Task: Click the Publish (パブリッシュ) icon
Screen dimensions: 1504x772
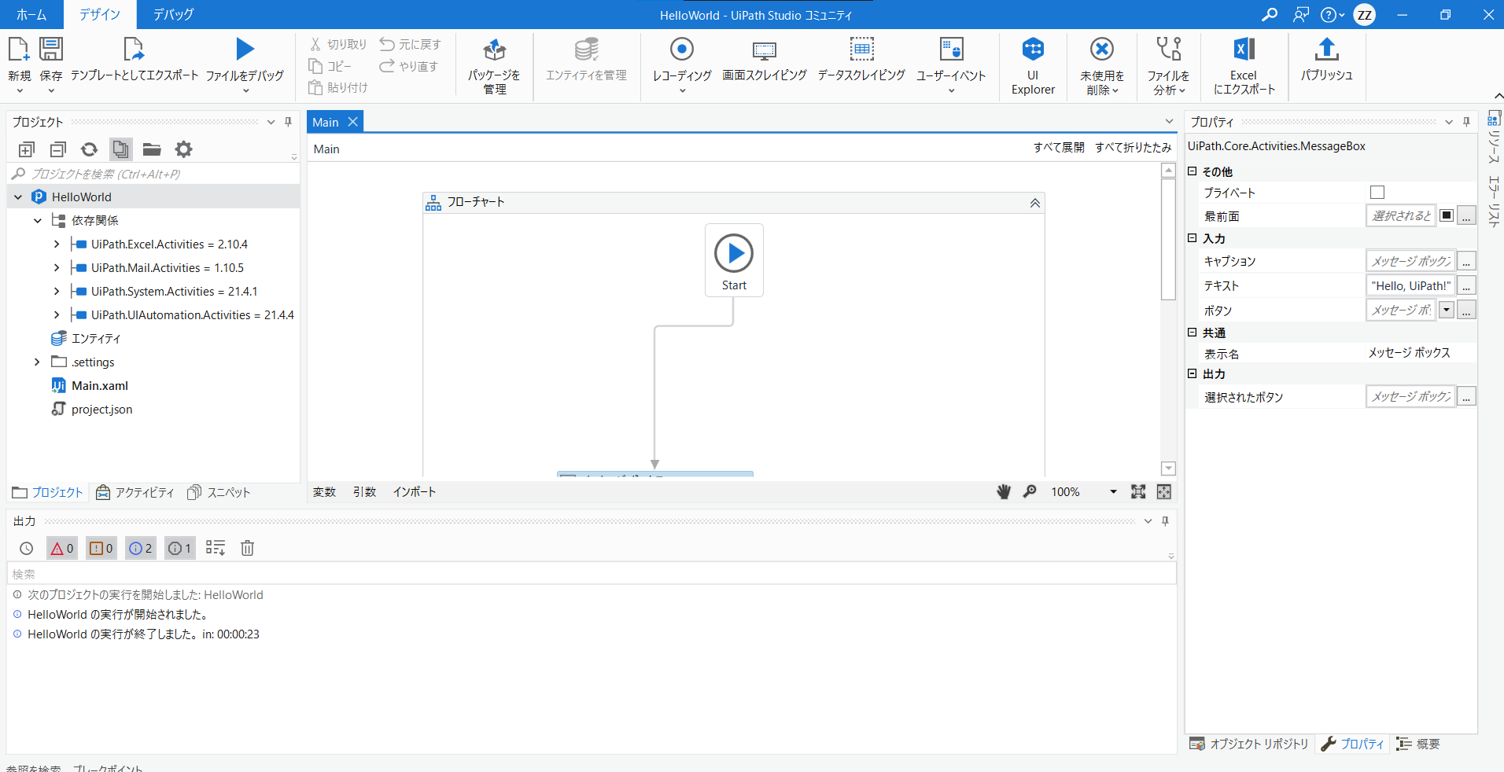Action: tap(1326, 60)
